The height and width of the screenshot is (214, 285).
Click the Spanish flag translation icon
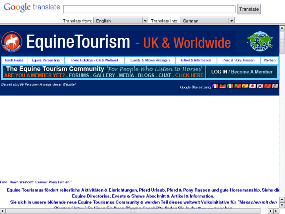click(x=245, y=86)
